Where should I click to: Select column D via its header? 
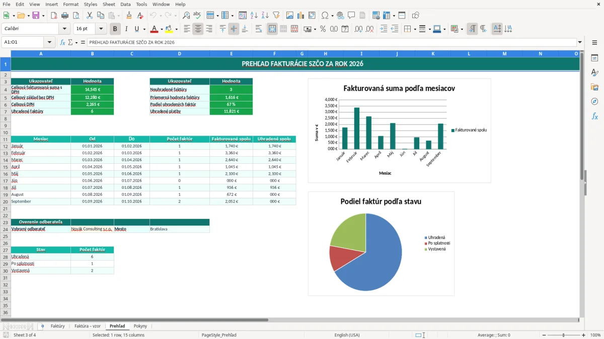(x=179, y=54)
